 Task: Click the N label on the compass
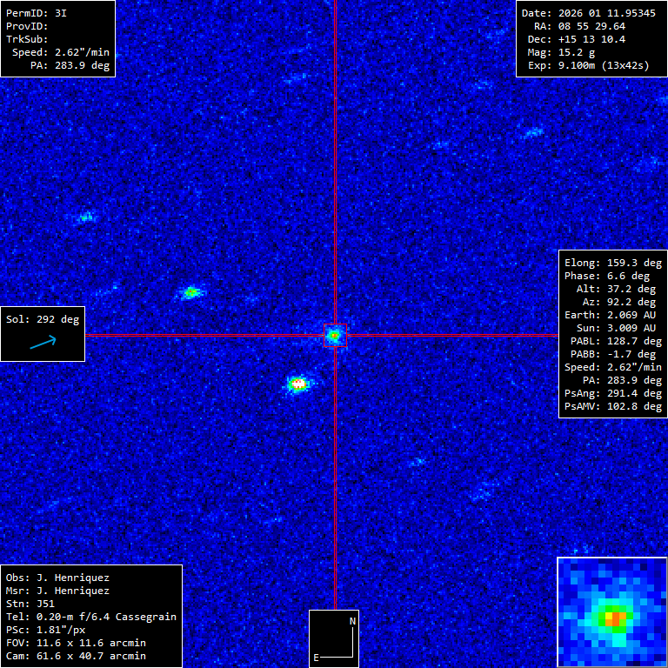(352, 621)
